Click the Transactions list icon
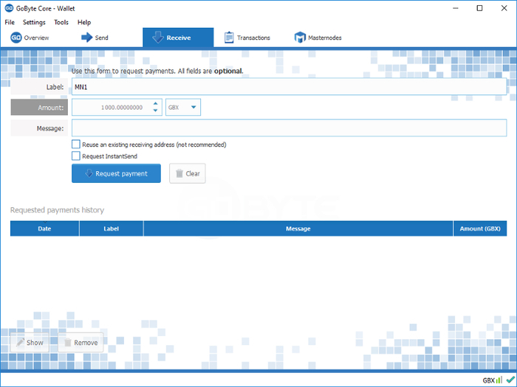 230,38
